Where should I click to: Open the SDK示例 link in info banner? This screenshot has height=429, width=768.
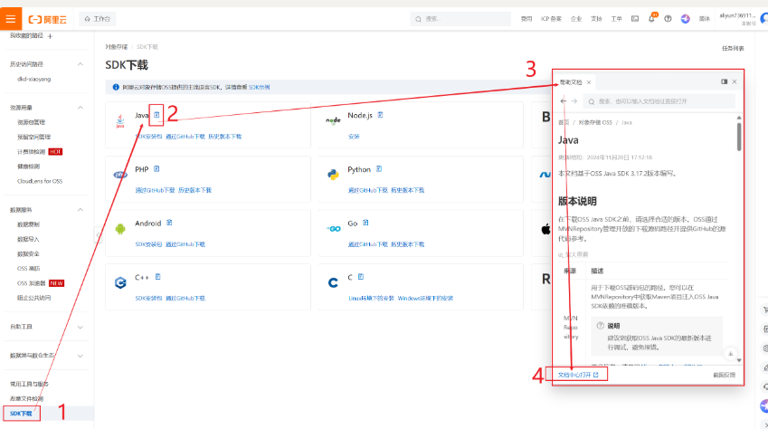[259, 87]
